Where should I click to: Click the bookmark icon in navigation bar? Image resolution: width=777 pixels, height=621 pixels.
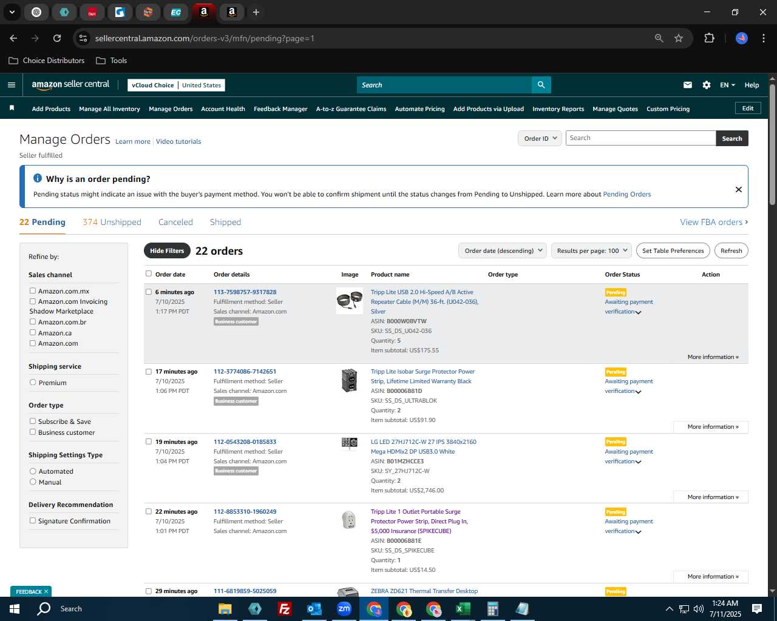point(12,109)
